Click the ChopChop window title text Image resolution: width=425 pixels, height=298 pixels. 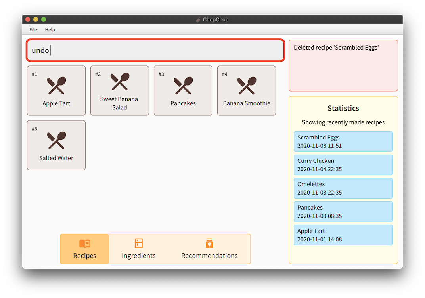click(x=216, y=19)
